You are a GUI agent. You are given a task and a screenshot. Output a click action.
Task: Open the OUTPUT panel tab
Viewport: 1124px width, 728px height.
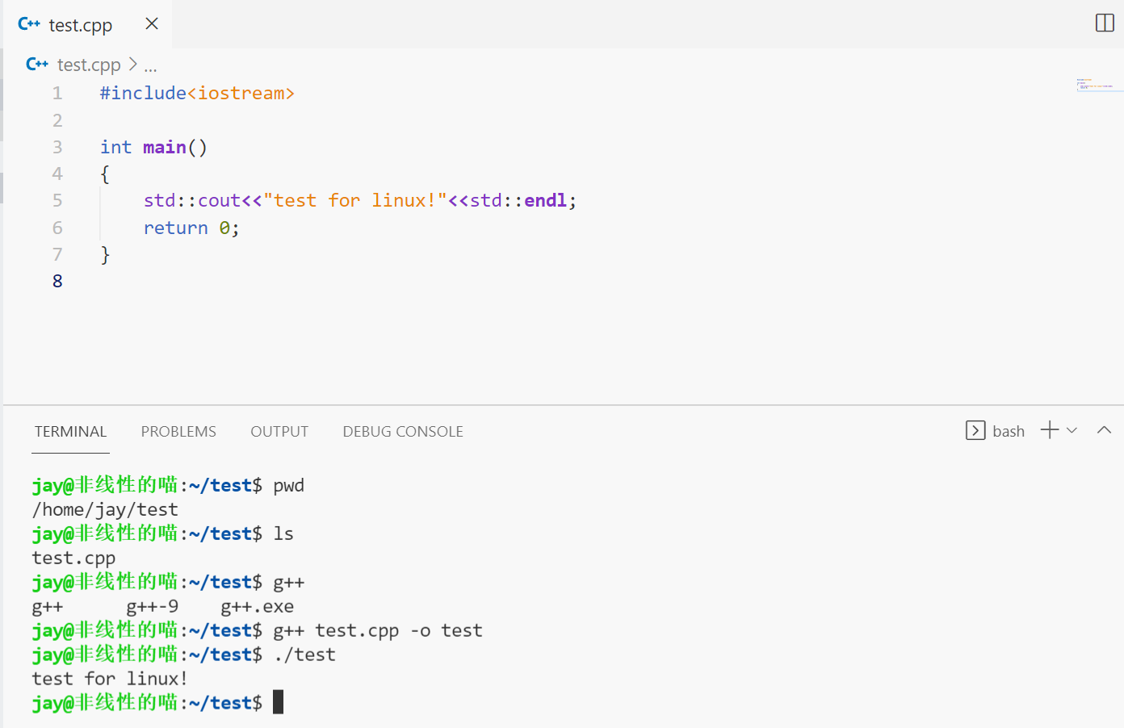279,432
